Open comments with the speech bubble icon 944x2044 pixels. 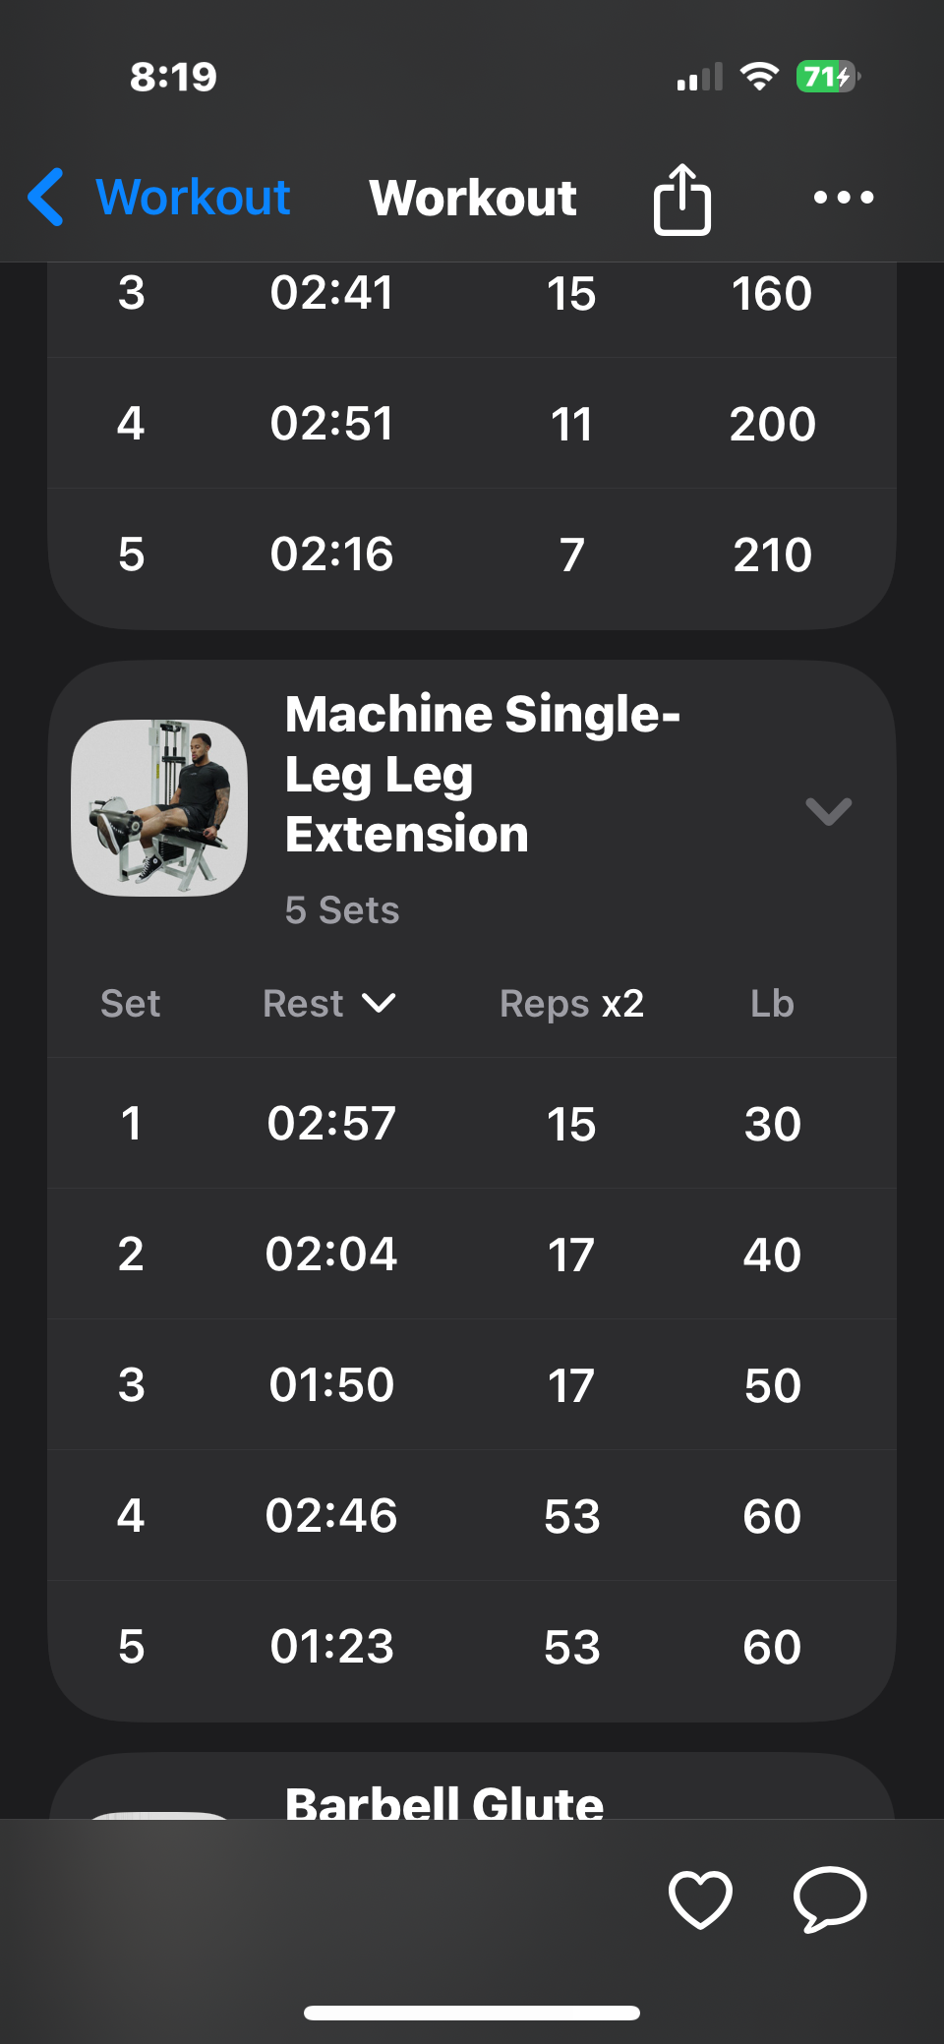pos(830,1898)
